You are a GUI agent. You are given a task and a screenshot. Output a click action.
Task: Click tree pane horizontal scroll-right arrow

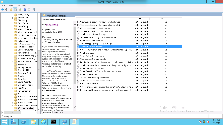click(36, 112)
